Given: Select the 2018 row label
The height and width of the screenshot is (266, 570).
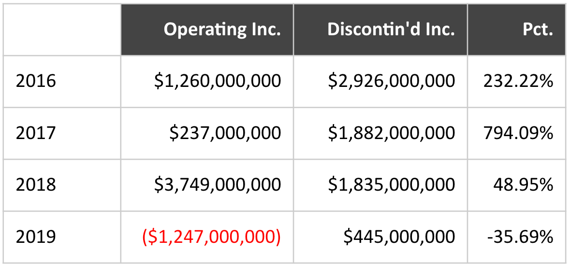Looking at the screenshot, I should pos(36,184).
